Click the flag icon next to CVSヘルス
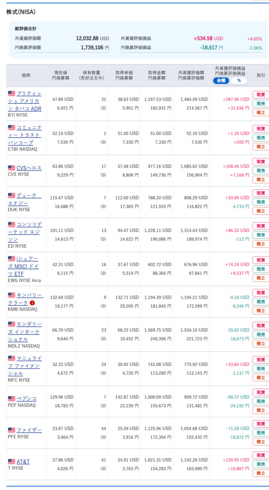 (11, 168)
